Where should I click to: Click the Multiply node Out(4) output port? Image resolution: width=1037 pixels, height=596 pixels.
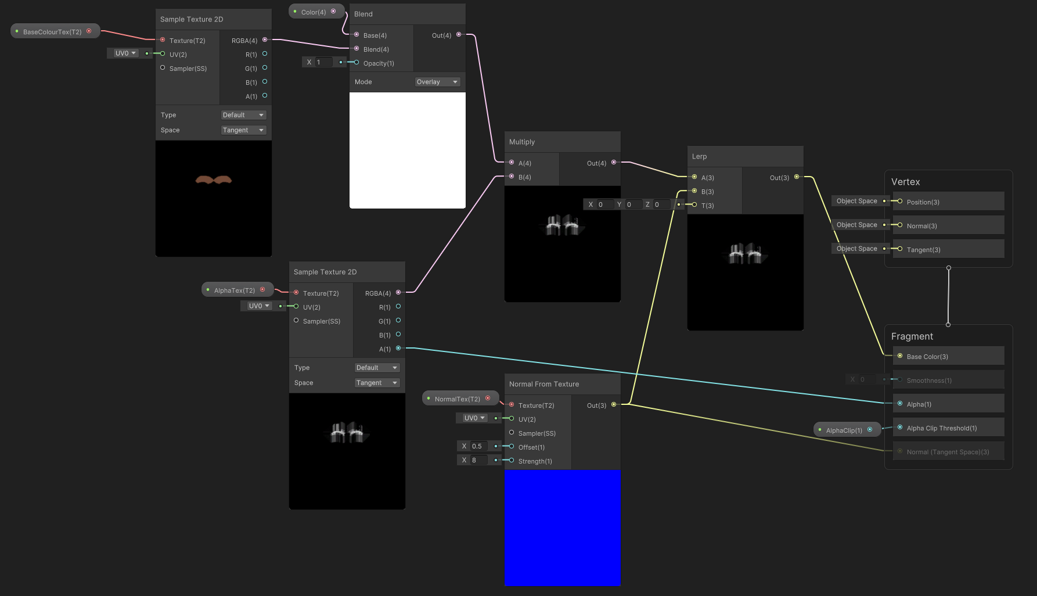(x=614, y=162)
